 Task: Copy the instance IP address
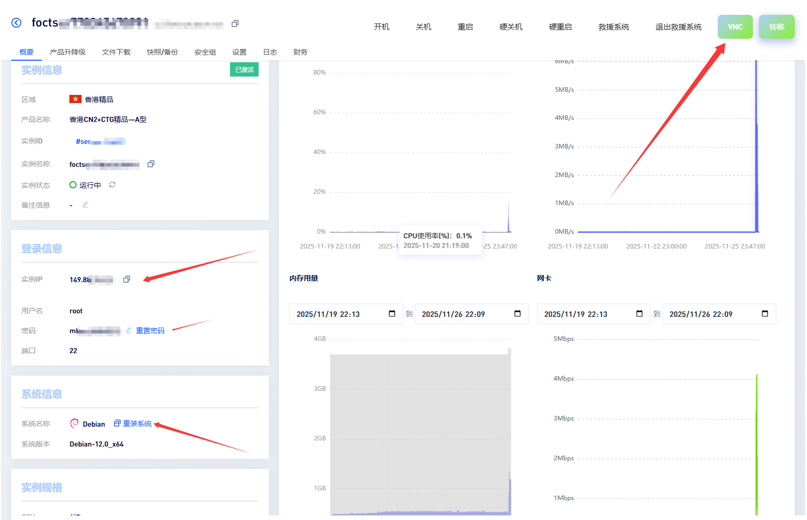click(127, 279)
